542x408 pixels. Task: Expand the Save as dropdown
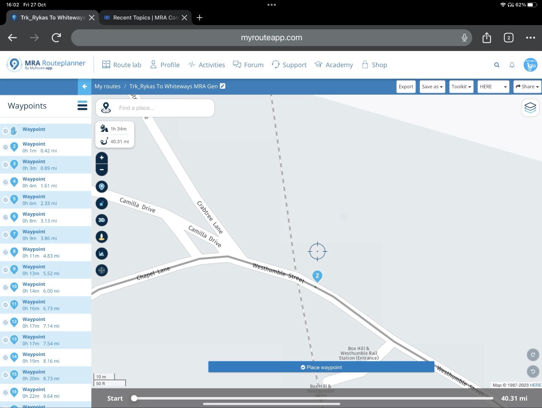click(x=432, y=87)
